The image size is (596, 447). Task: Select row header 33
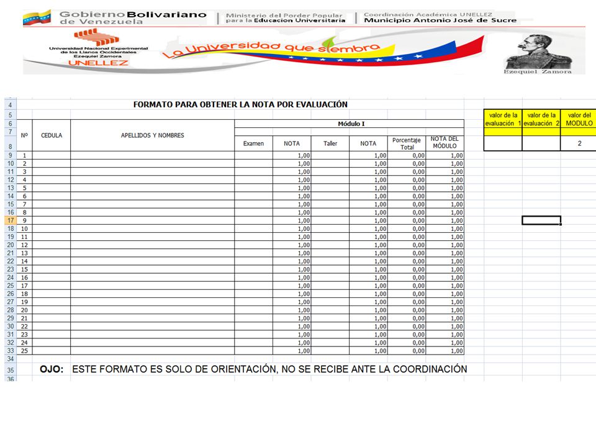[11, 351]
